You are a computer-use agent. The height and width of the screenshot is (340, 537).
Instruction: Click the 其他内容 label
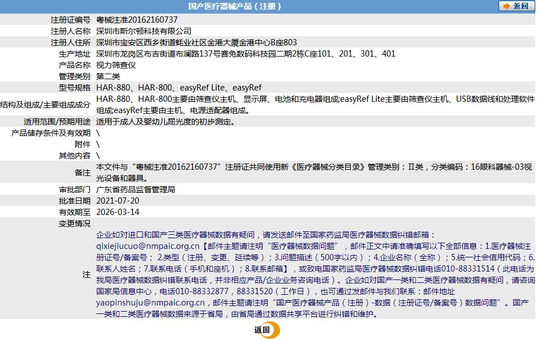coord(75,156)
